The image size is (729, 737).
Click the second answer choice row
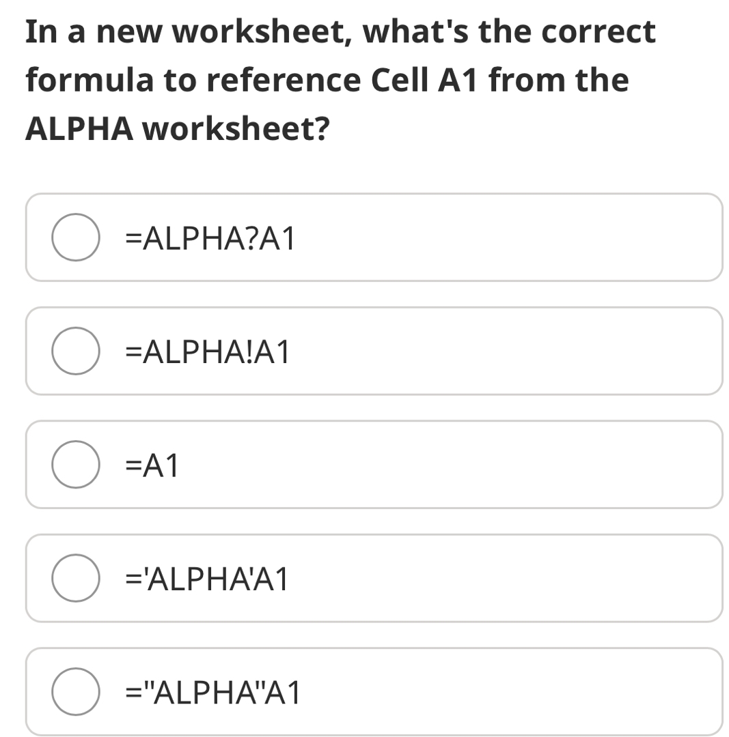pos(374,351)
